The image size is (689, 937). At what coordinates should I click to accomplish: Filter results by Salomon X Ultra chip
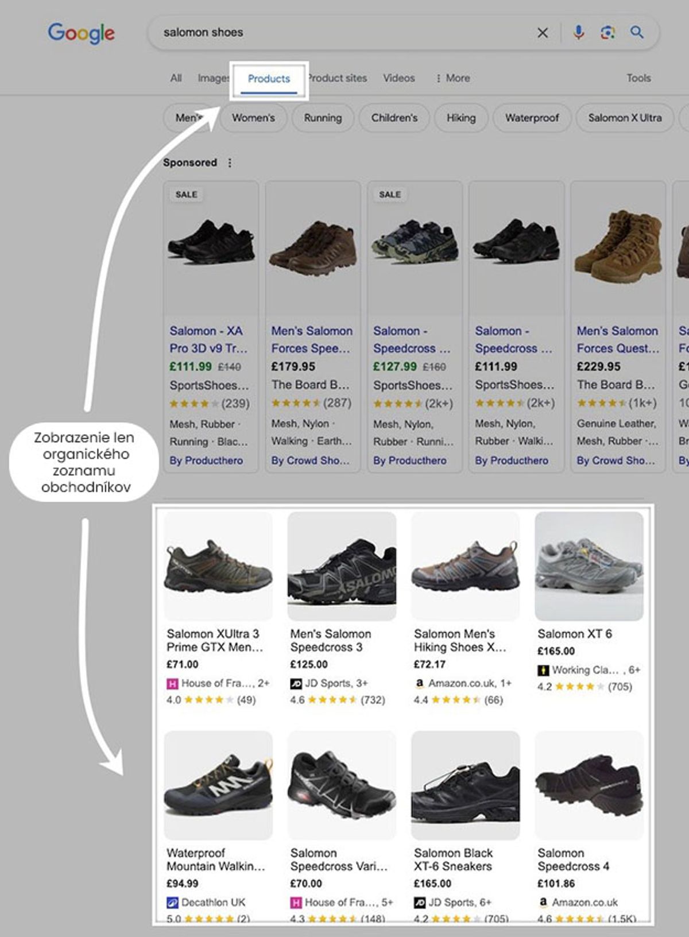[x=625, y=118]
